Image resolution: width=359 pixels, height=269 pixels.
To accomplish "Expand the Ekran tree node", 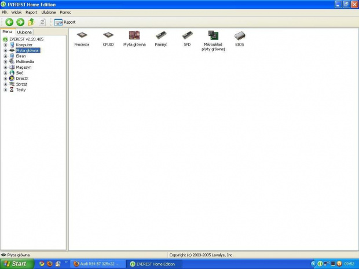I will point(5,56).
